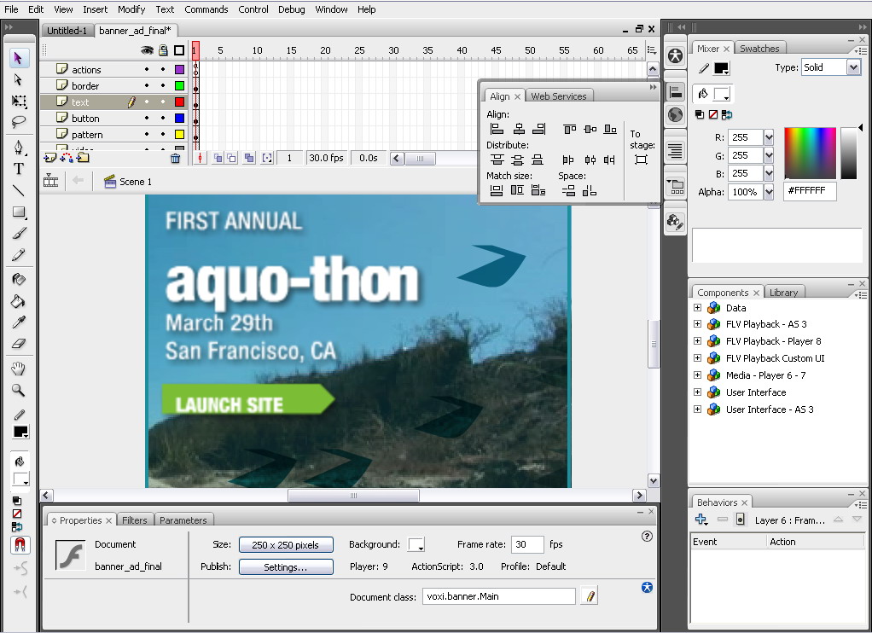This screenshot has width=872, height=633.
Task: Open the R value dropdown arrow
Action: (x=769, y=137)
